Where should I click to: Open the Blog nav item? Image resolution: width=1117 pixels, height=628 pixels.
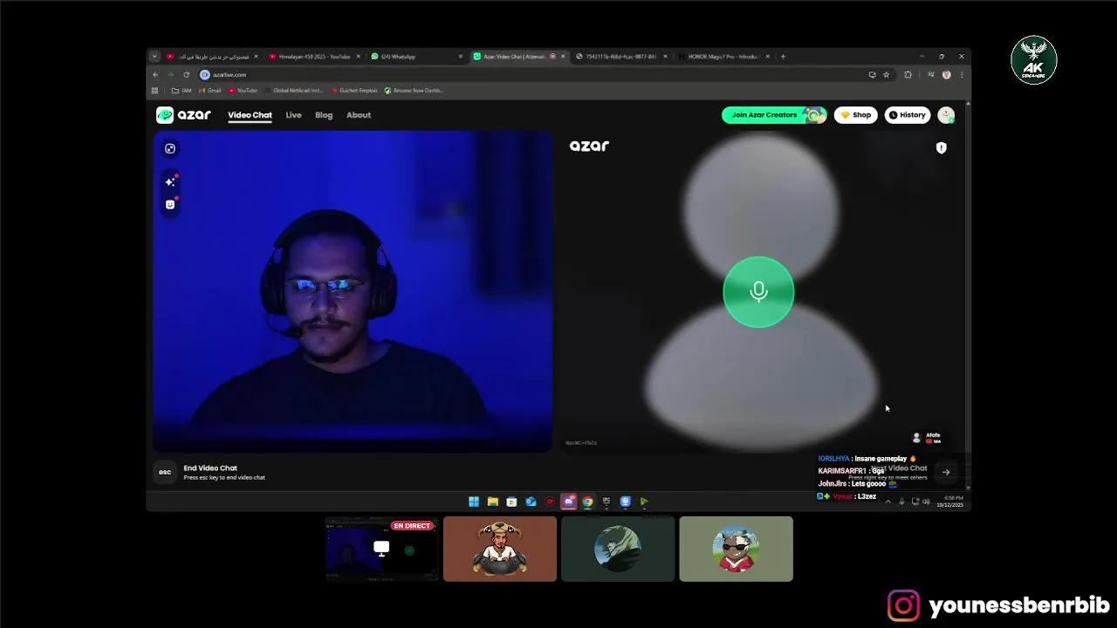click(324, 115)
